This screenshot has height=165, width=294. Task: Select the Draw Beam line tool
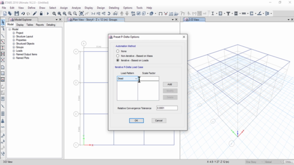[x=3, y=36]
